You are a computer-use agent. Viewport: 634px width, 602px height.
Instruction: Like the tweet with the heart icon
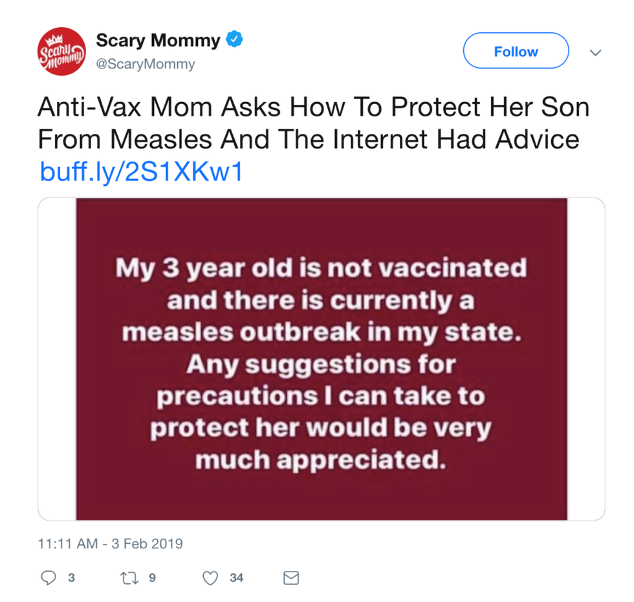210,578
